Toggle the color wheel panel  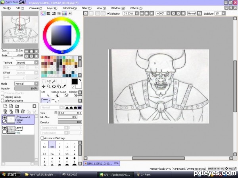(x=43, y=13)
